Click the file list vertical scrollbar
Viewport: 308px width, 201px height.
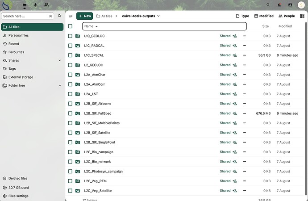point(306,108)
